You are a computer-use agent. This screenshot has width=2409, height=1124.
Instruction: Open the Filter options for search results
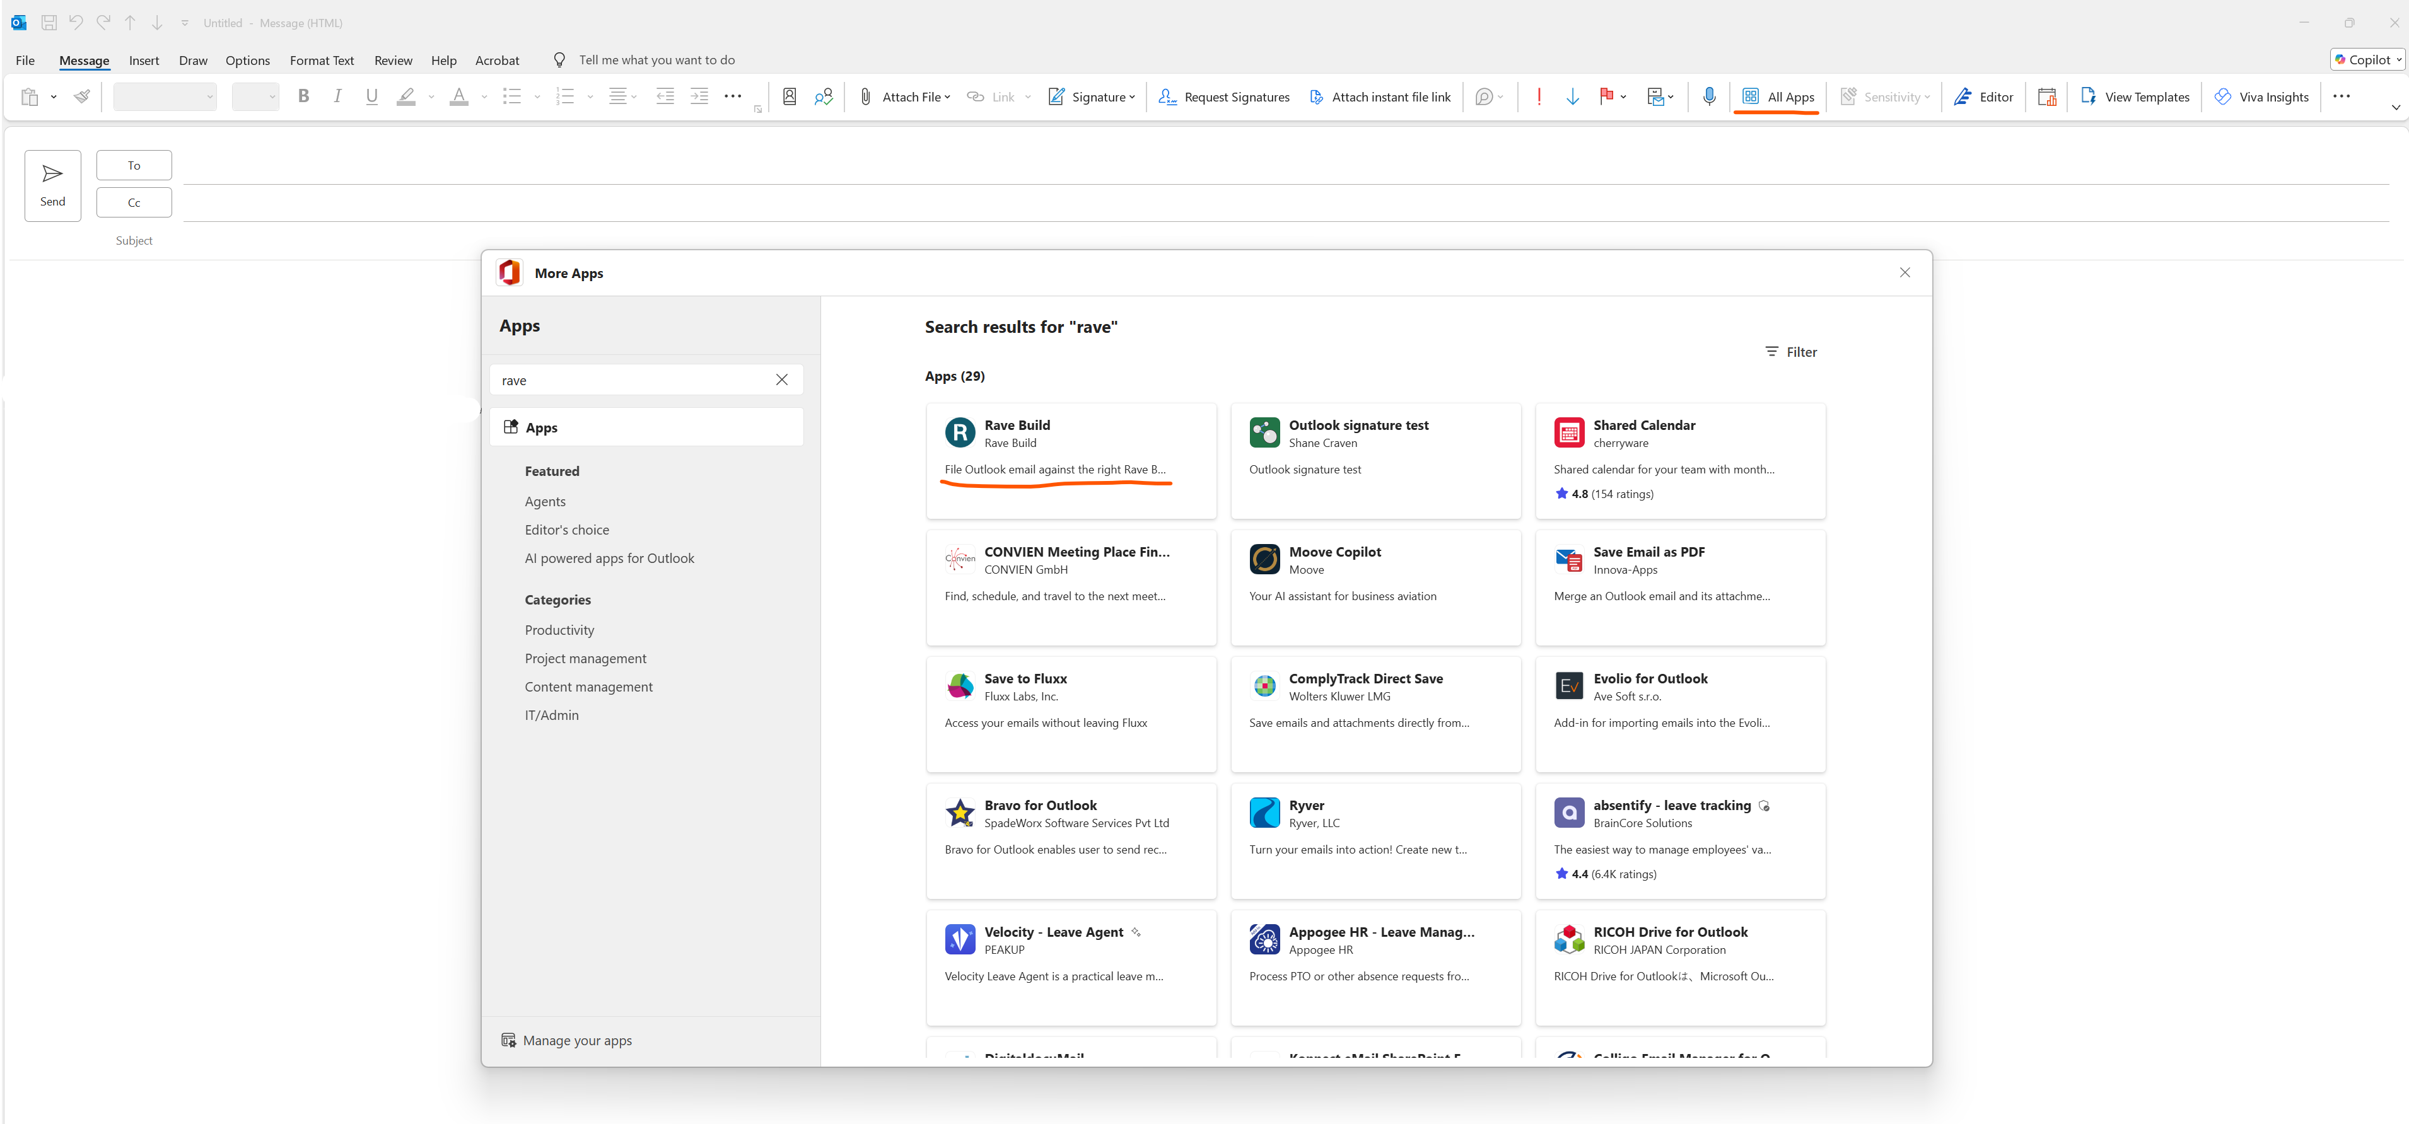pyautogui.click(x=1791, y=352)
